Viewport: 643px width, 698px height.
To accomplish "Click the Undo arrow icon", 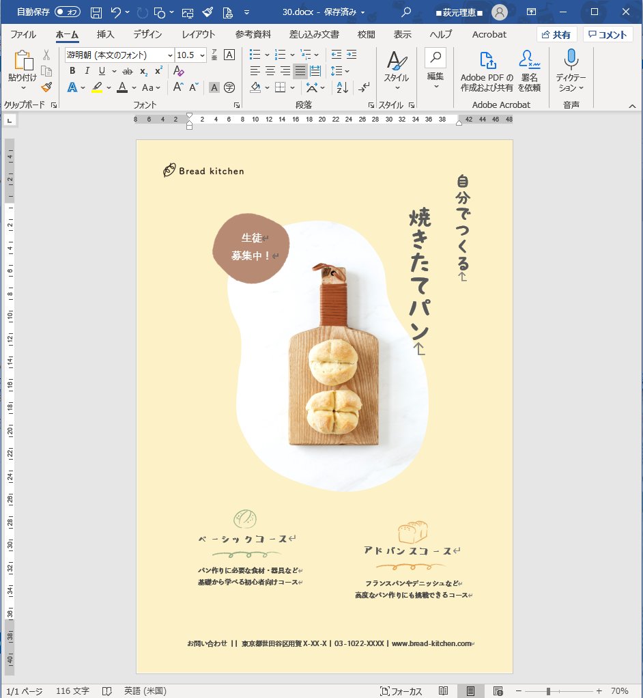I will (115, 12).
